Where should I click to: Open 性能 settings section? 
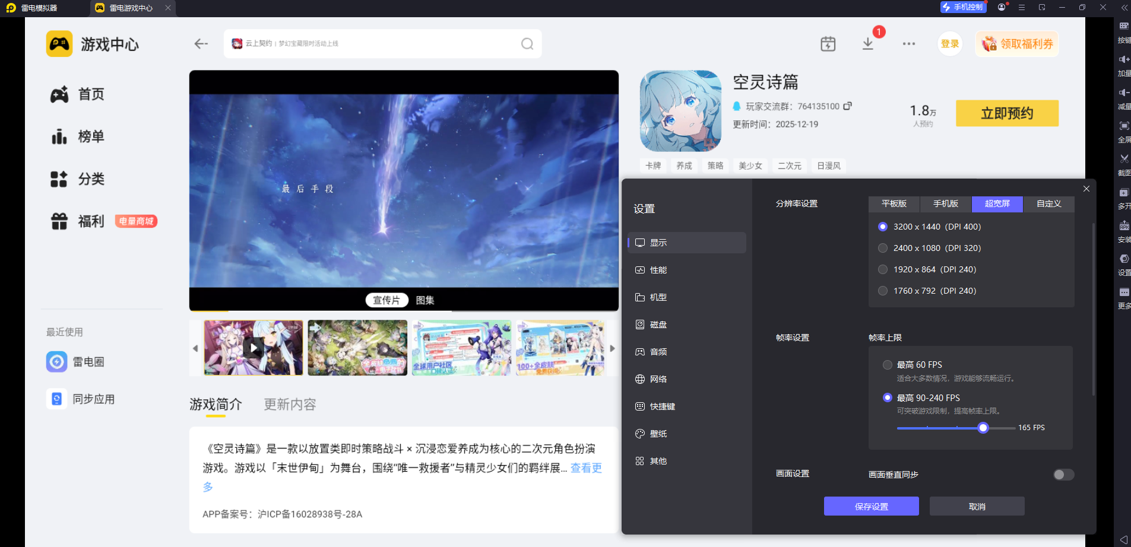pos(687,270)
